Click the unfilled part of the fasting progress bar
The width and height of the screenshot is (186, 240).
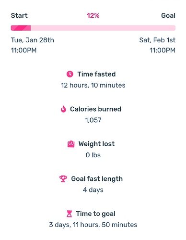[x=103, y=28]
